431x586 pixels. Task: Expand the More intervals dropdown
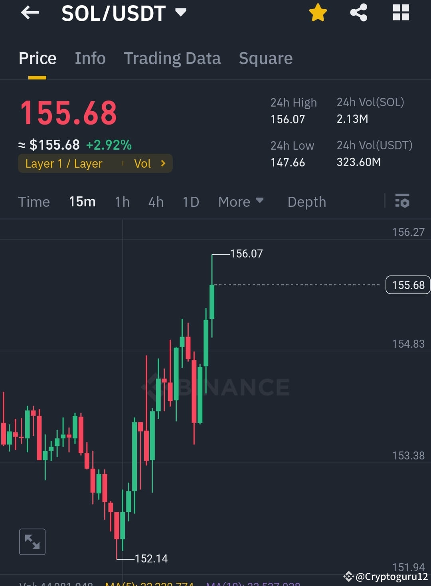(x=241, y=202)
